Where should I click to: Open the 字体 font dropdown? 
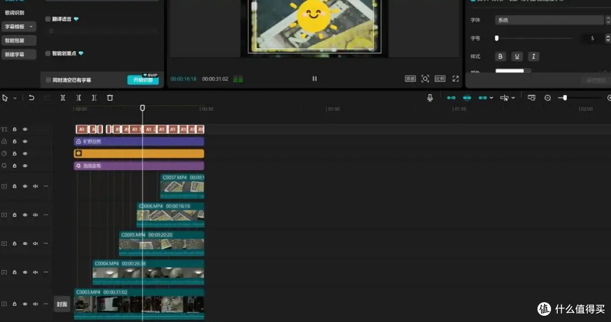tap(549, 20)
